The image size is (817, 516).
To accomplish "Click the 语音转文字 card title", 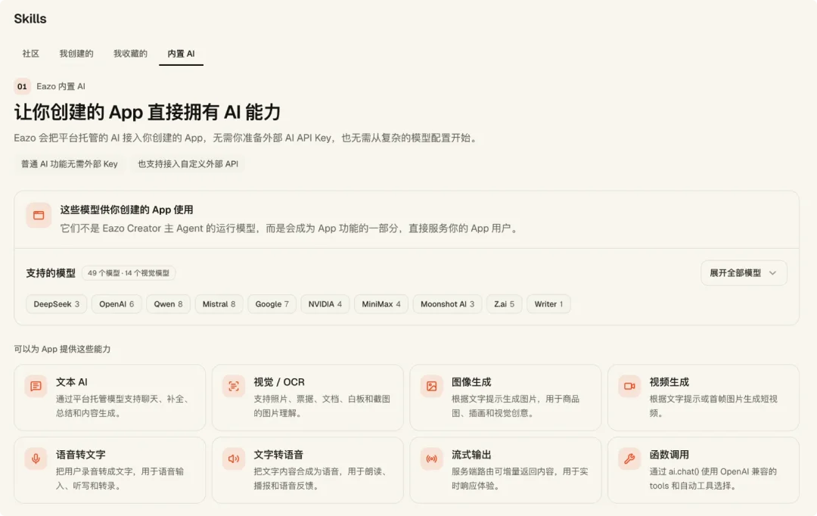I will coord(81,455).
